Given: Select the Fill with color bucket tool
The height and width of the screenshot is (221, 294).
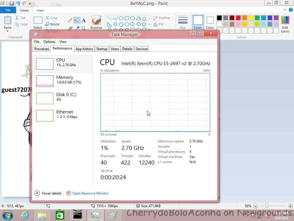Looking at the screenshot, I should point(77,20).
